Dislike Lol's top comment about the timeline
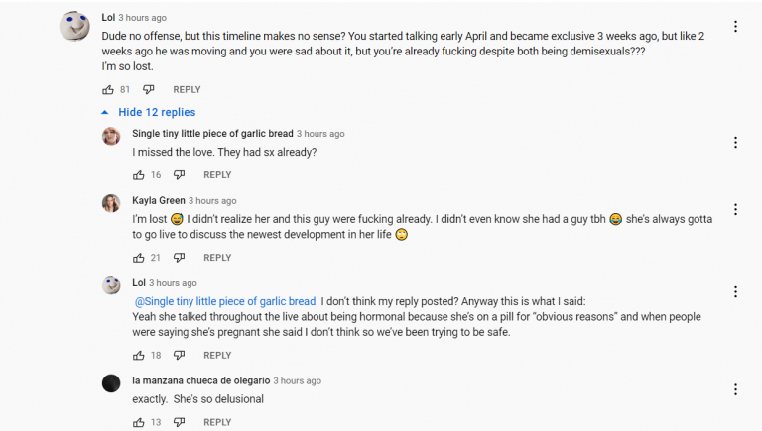 (148, 90)
